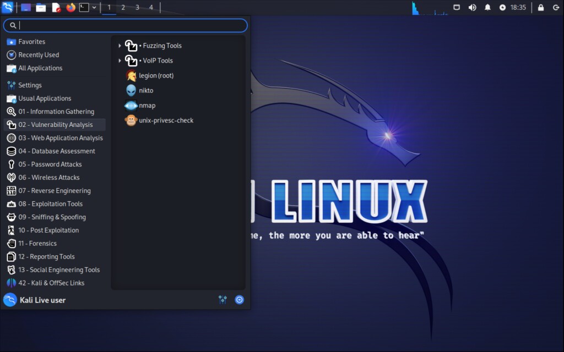Click the Kali Live user profile
Image resolution: width=564 pixels, height=352 pixels.
pyautogui.click(x=35, y=300)
